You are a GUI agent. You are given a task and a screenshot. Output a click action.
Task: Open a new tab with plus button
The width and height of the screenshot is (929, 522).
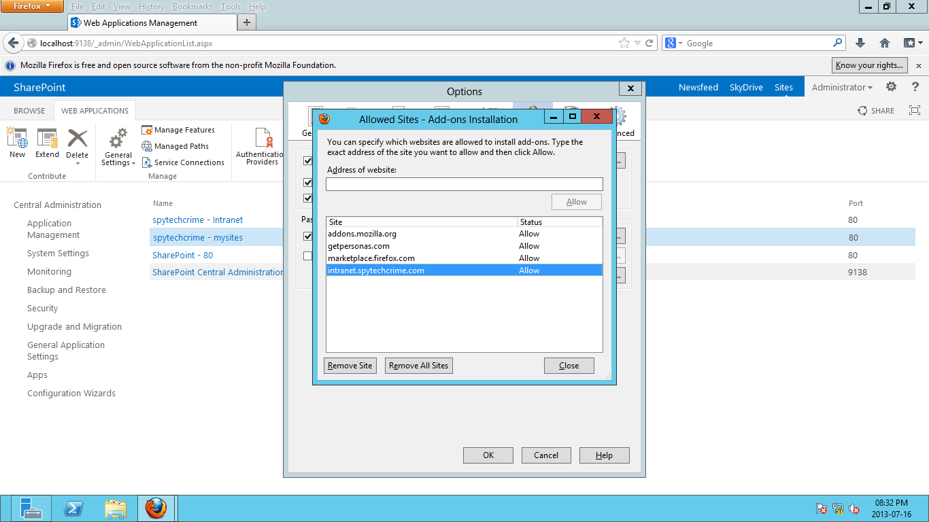(x=246, y=22)
